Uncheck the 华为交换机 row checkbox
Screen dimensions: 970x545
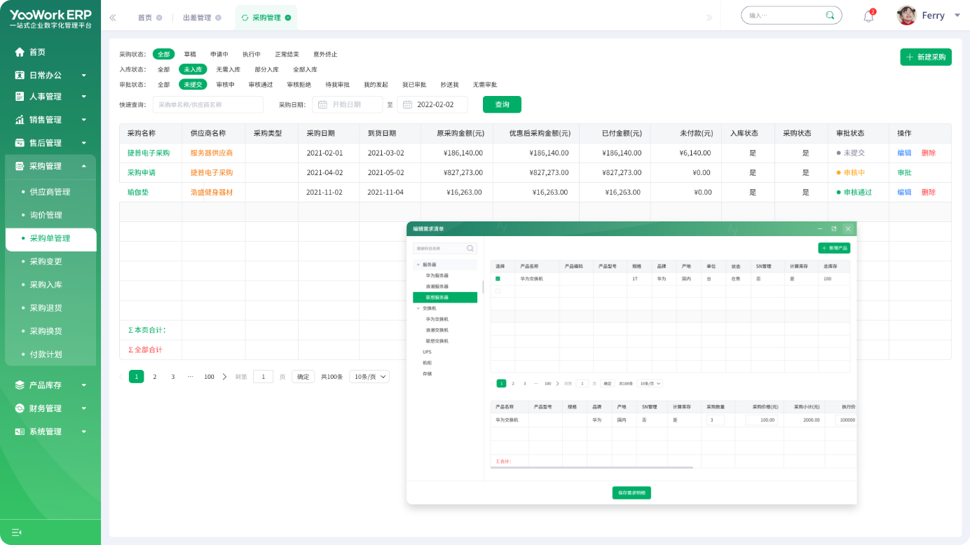coord(498,279)
